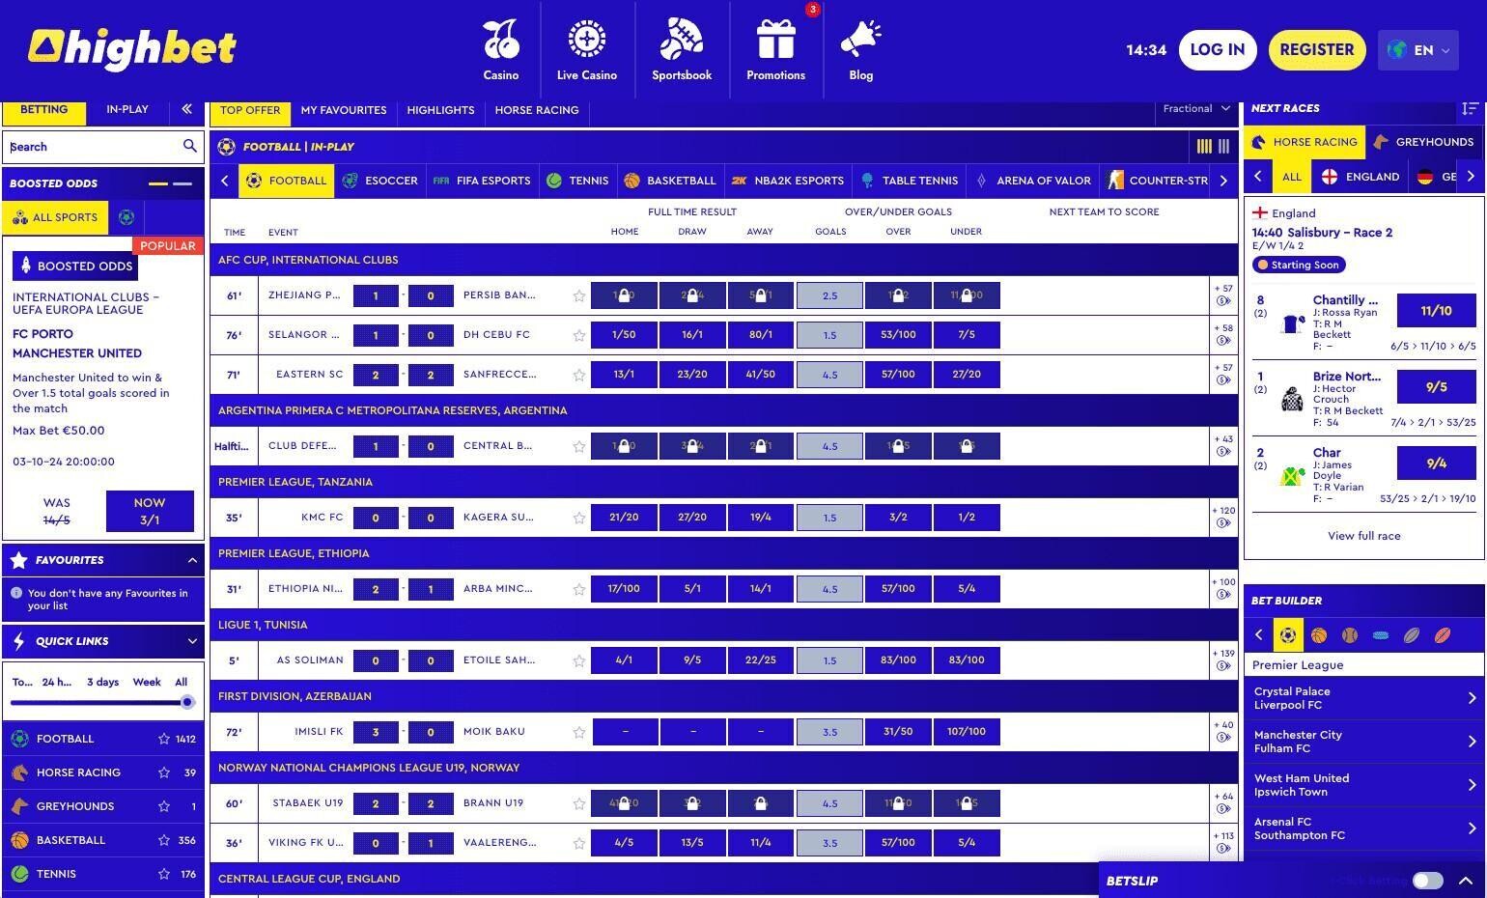This screenshot has height=898, width=1487.
Task: Click the highbet logo
Action: point(132,49)
